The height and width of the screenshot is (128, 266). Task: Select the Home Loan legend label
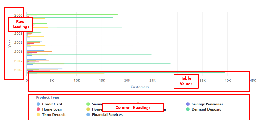(52, 109)
